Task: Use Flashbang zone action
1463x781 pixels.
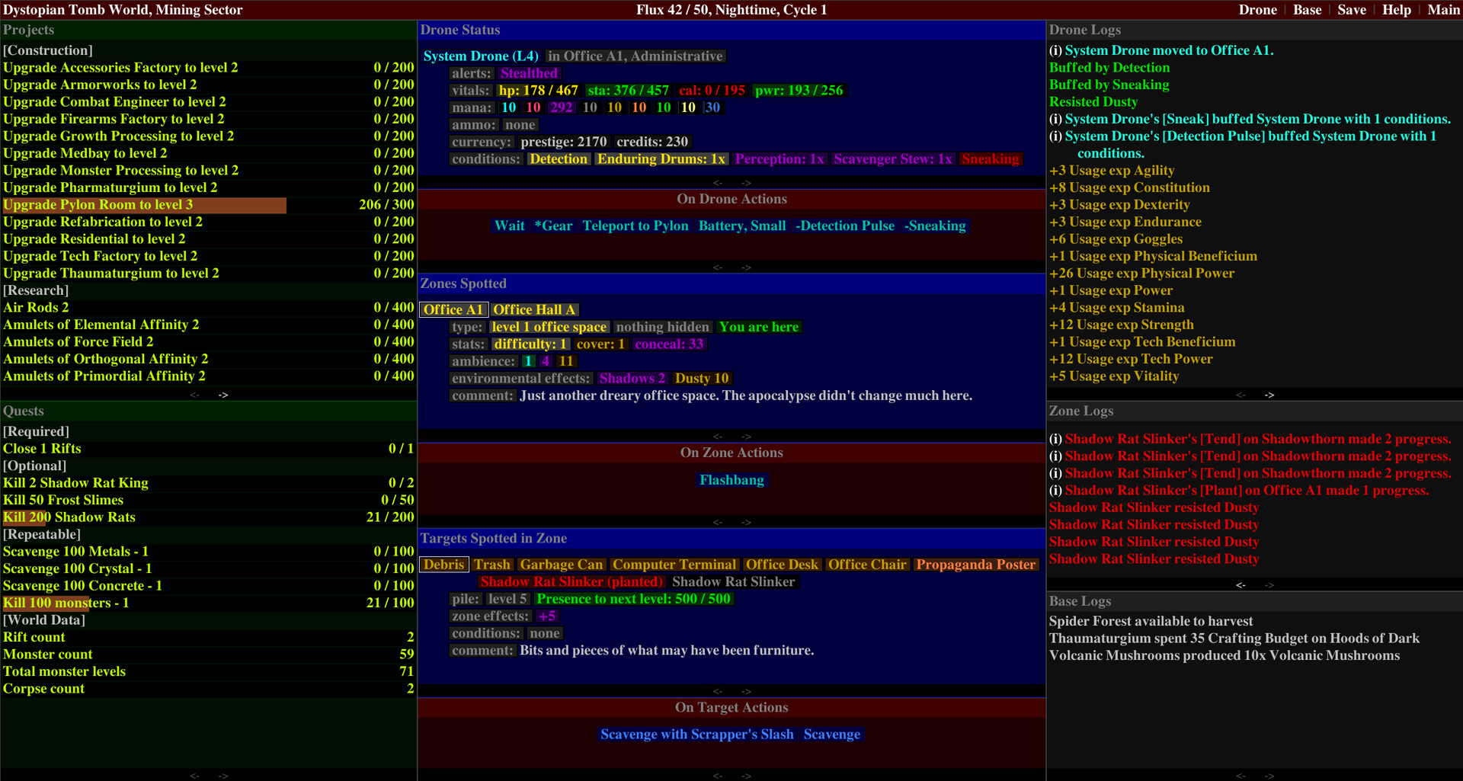Action: click(x=731, y=480)
